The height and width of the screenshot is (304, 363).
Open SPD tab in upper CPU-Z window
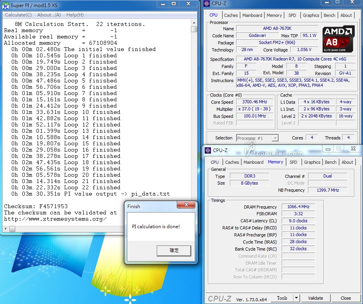[292, 15]
